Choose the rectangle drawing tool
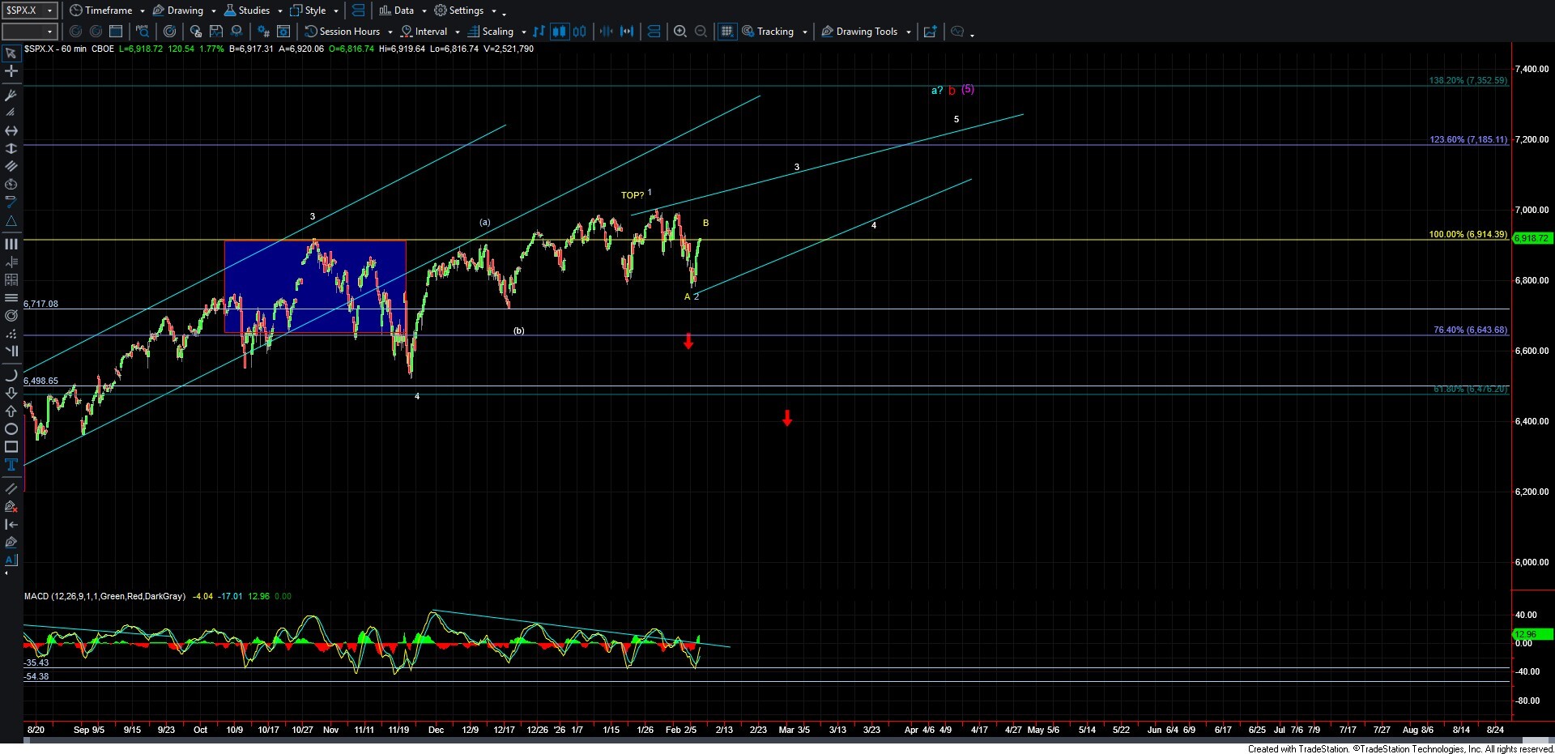The height and width of the screenshot is (754, 1555). click(x=11, y=447)
